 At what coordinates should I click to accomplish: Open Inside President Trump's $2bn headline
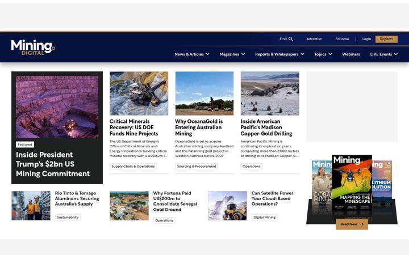coord(53,164)
